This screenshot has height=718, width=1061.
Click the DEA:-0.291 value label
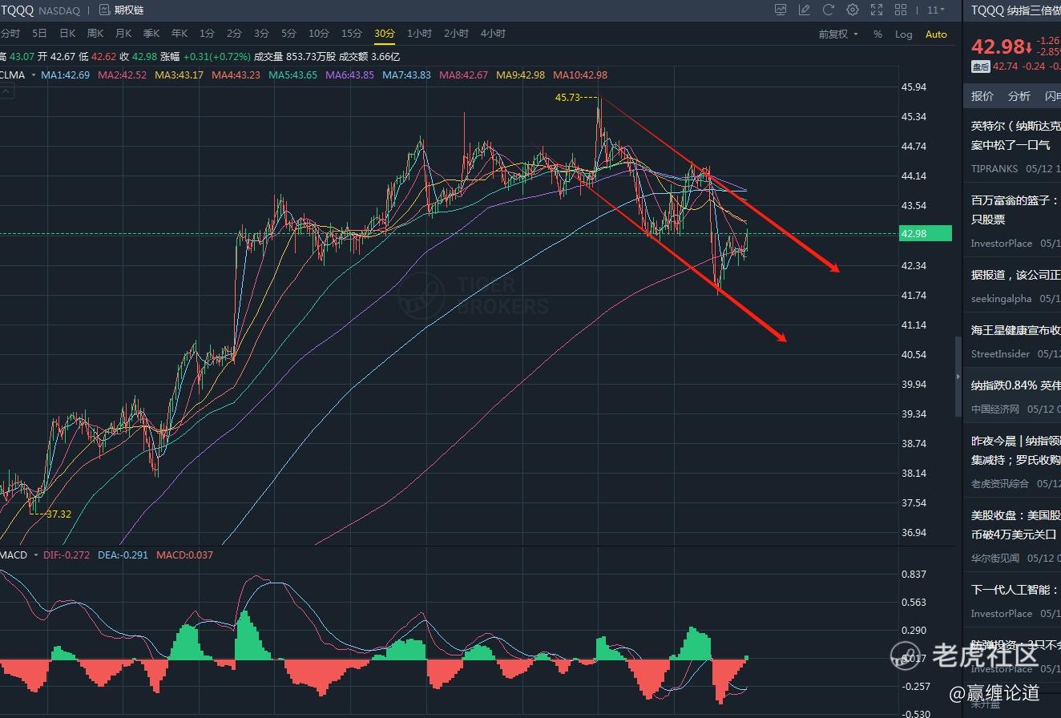tap(123, 555)
